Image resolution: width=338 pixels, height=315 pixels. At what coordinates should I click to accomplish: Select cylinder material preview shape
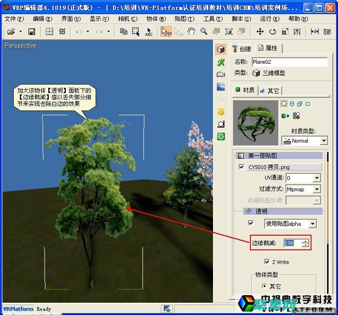click(292, 104)
